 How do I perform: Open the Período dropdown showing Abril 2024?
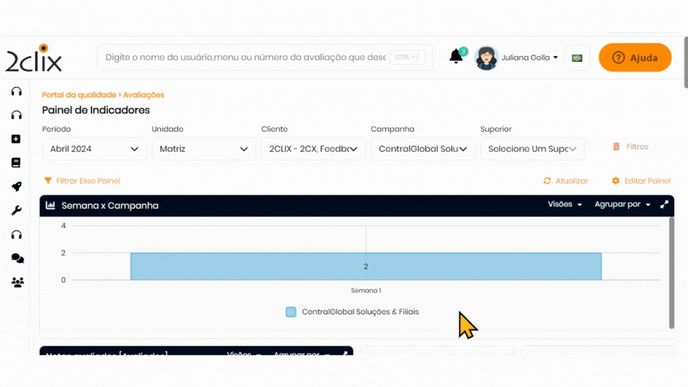94,149
